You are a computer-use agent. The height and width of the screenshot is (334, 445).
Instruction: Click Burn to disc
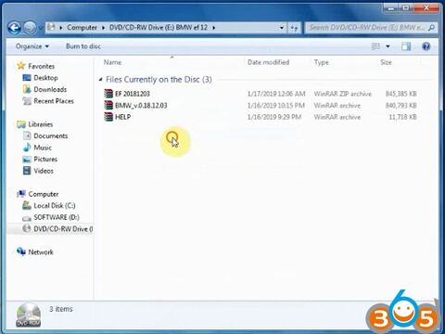point(83,46)
